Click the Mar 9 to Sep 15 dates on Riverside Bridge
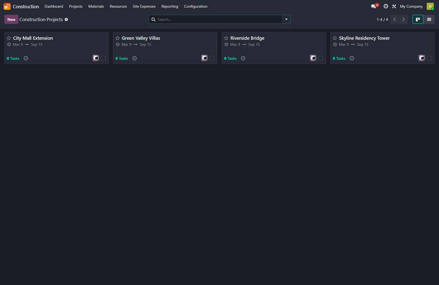The width and height of the screenshot is (439, 285). coord(245,44)
